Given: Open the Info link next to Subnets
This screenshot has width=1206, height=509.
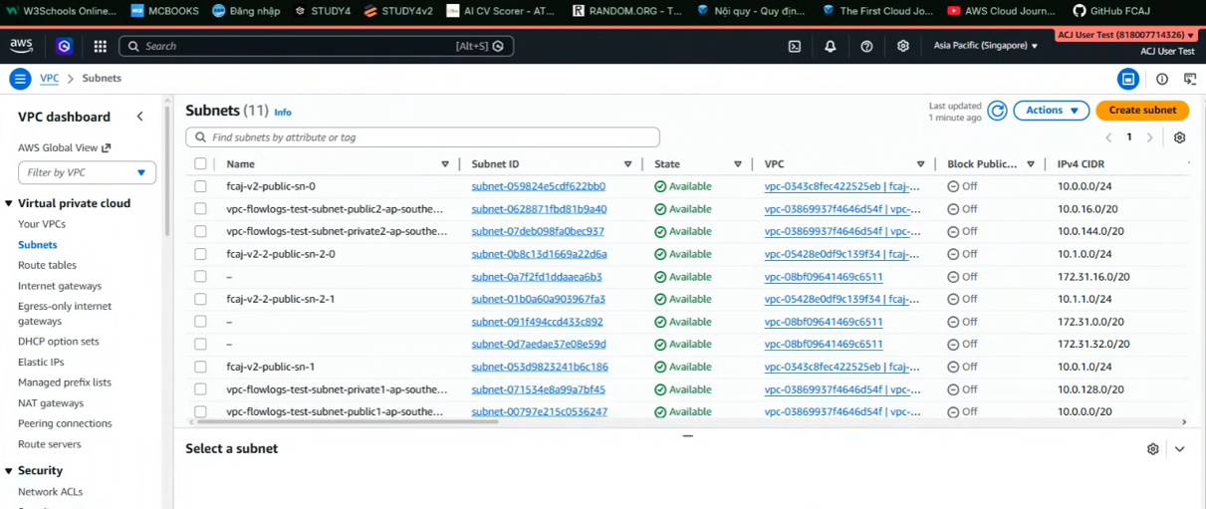Looking at the screenshot, I should pyautogui.click(x=283, y=113).
